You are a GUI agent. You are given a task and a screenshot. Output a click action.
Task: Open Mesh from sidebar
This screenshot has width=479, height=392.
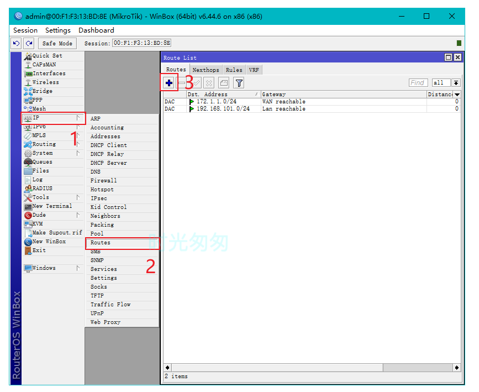coord(53,109)
